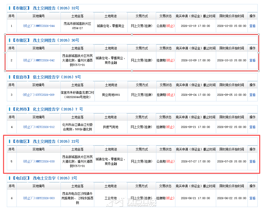
Task: Select land use cell 商业用地0901
Action: (x=111, y=95)
